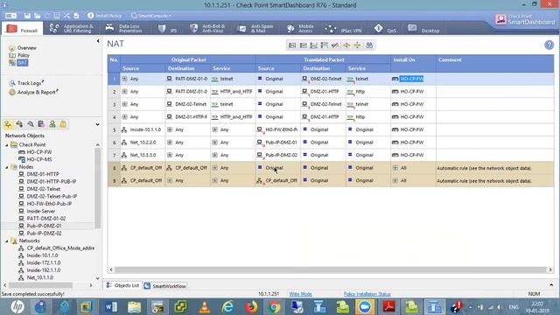560x315 pixels.
Task: Select rule number 8 row header
Action: (114, 168)
